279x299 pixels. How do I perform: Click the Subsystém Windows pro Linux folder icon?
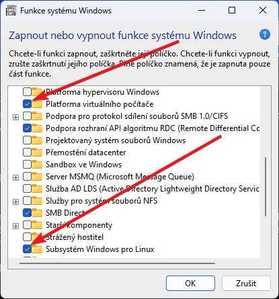37,249
